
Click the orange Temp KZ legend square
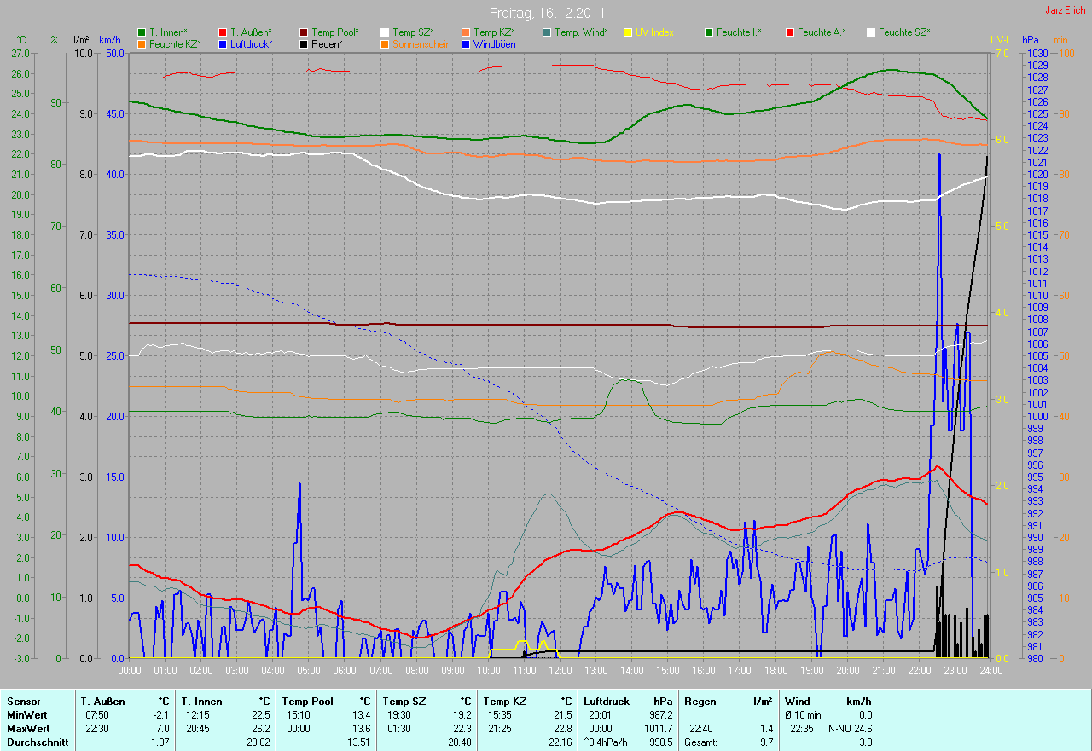(466, 32)
